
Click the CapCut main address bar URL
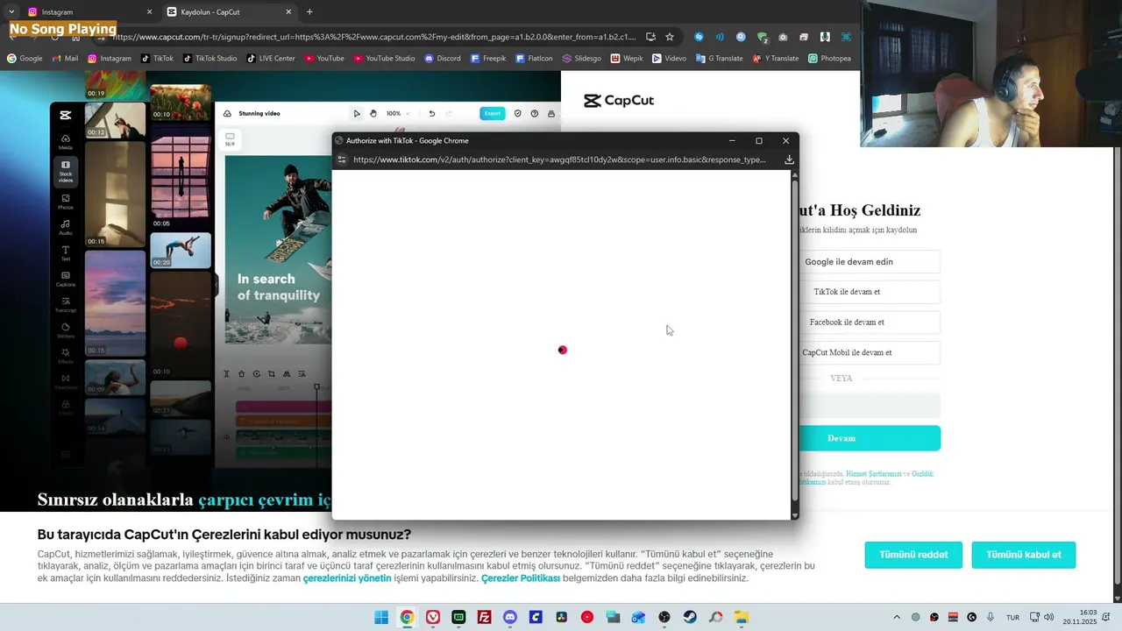(x=374, y=37)
